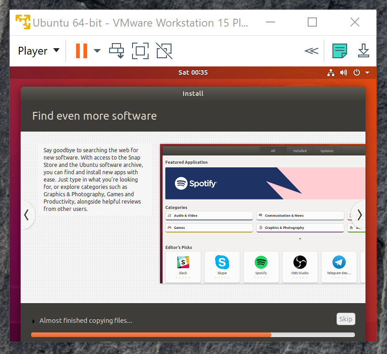Expand the power options dropdown arrow

click(x=97, y=51)
